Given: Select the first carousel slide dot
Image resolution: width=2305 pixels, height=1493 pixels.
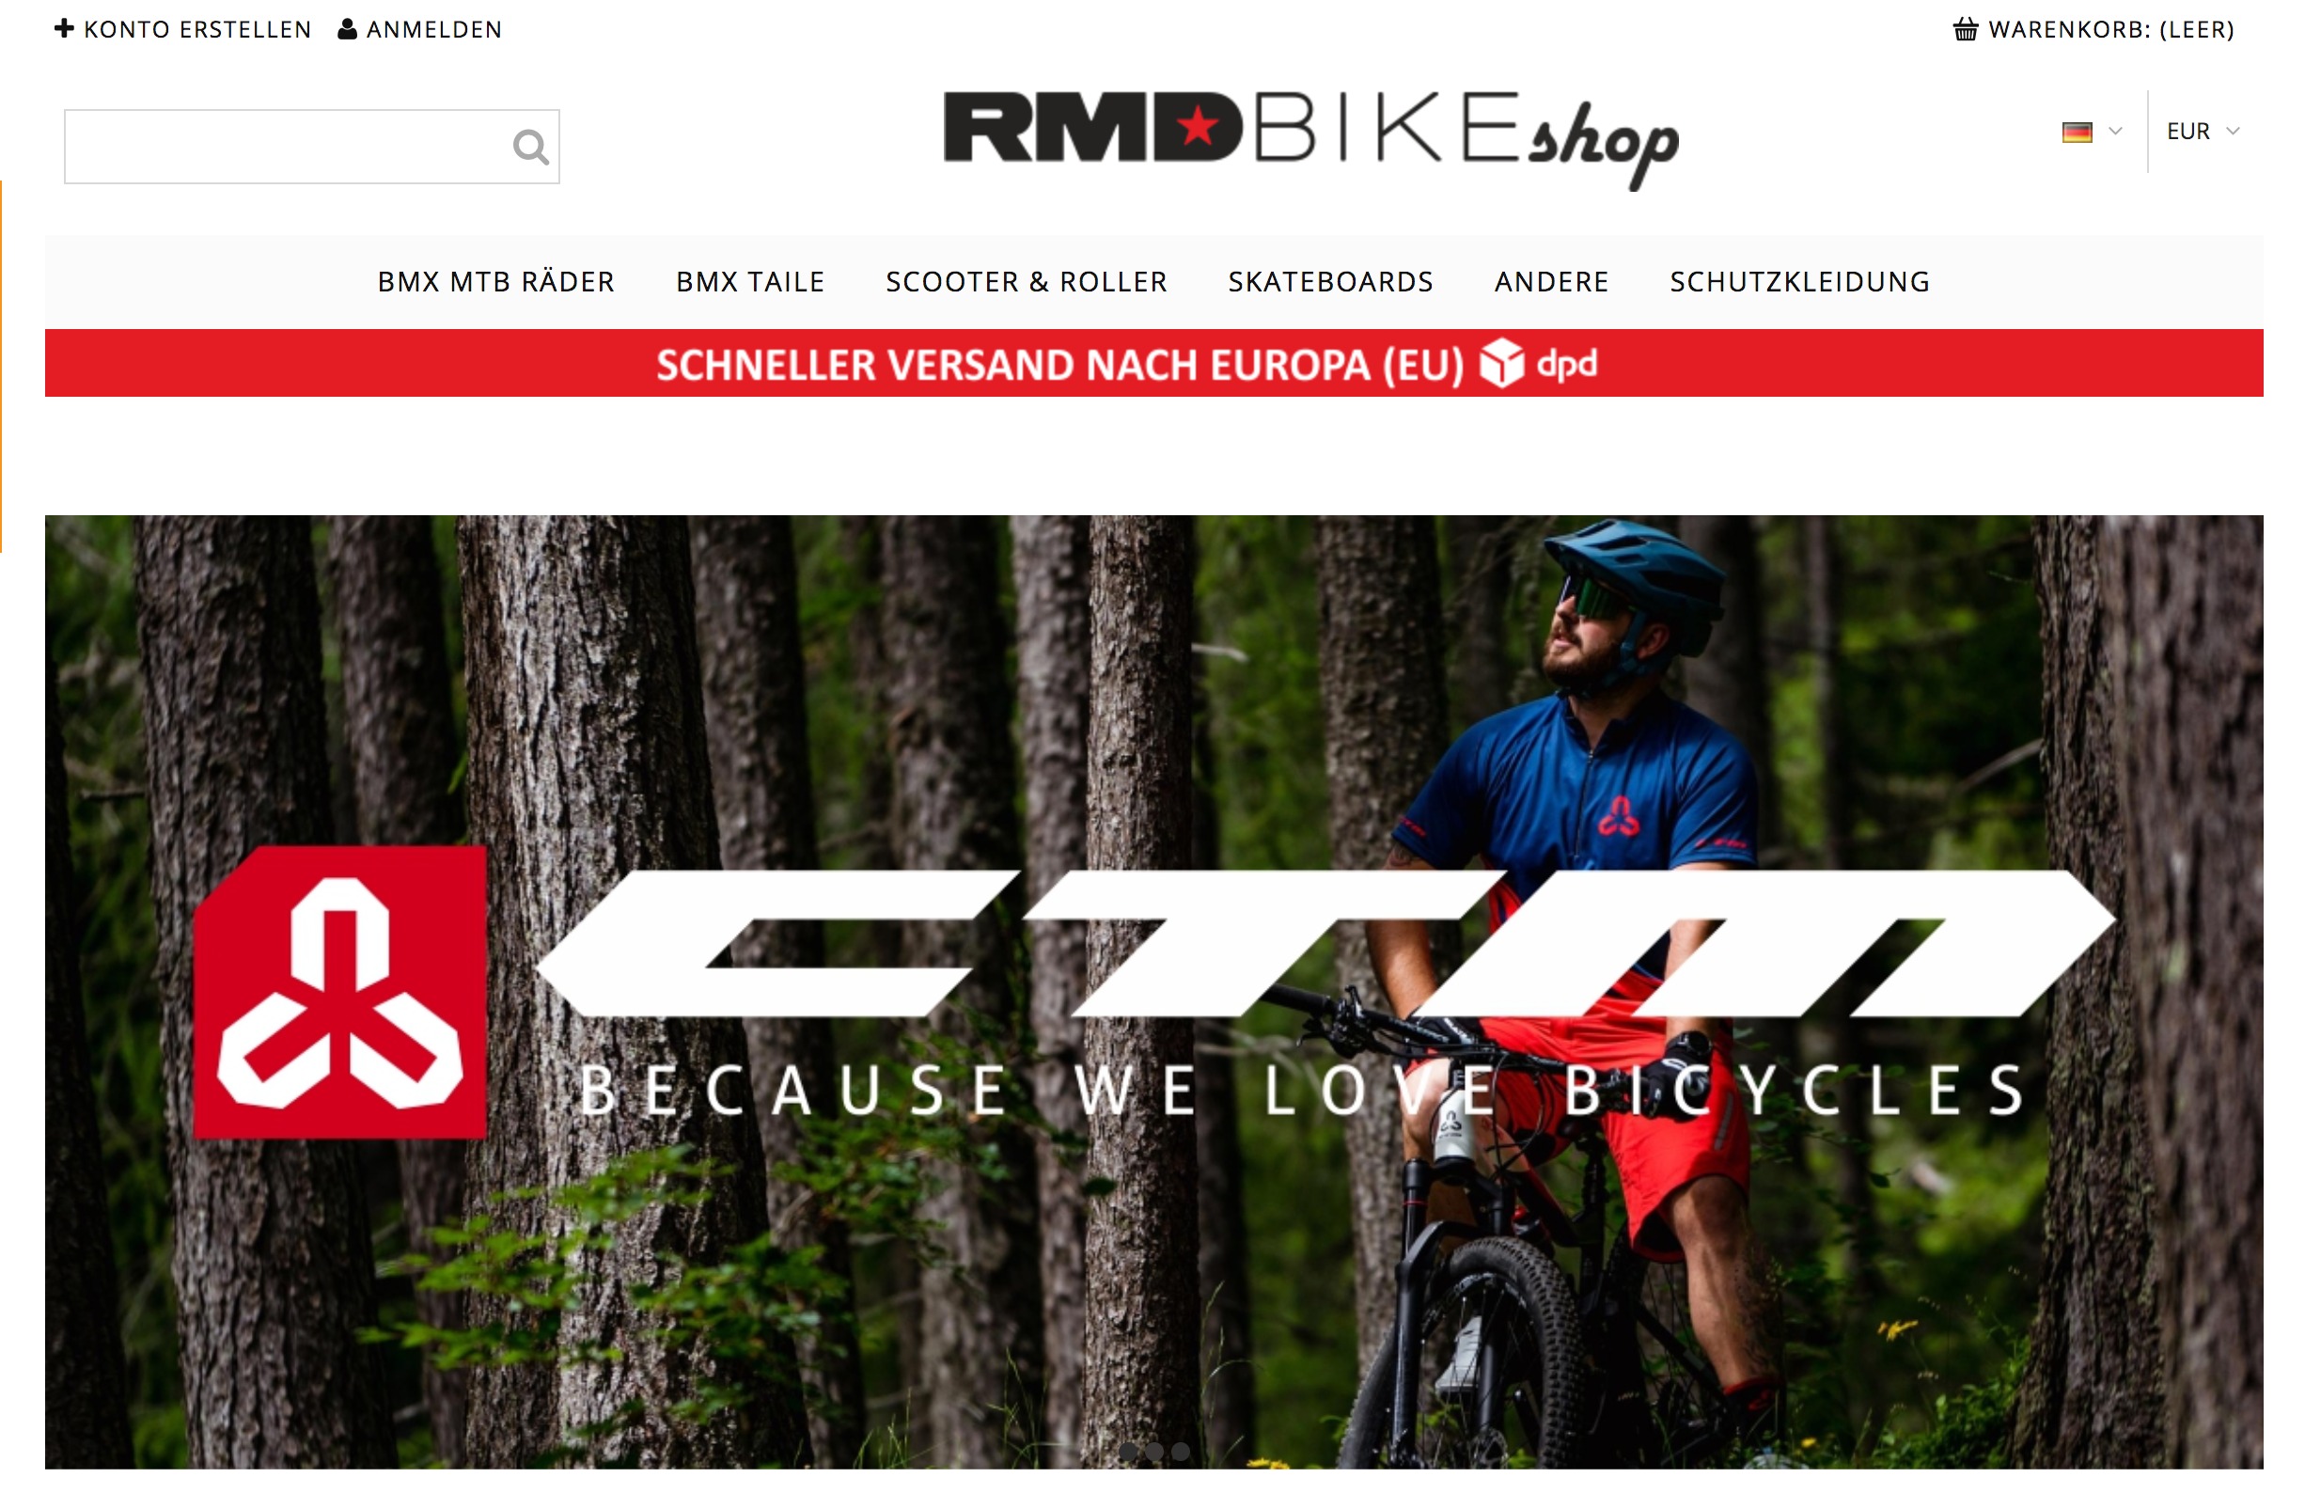Looking at the screenshot, I should click(x=1128, y=1451).
